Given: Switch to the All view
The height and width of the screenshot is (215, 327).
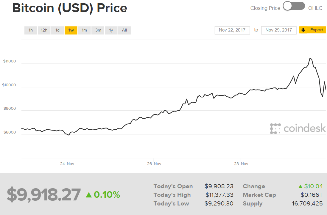Looking at the screenshot, I should [x=124, y=30].
